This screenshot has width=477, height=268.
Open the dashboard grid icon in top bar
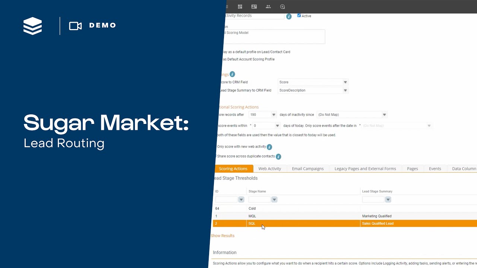pos(240,7)
